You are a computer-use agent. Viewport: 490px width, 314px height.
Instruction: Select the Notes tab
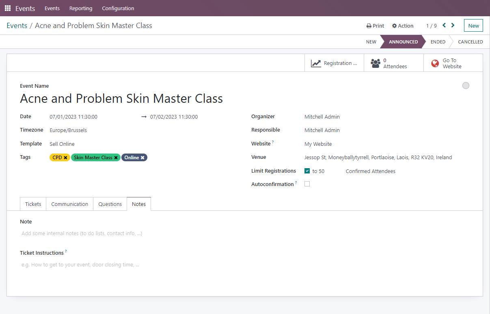[x=139, y=204]
